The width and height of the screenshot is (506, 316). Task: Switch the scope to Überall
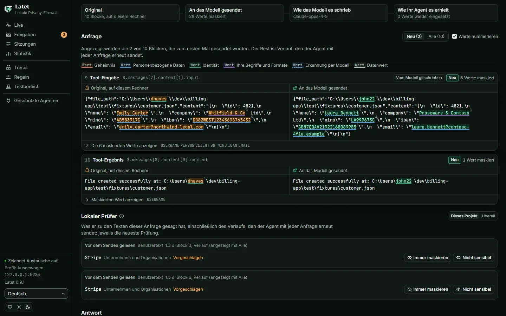click(488, 216)
